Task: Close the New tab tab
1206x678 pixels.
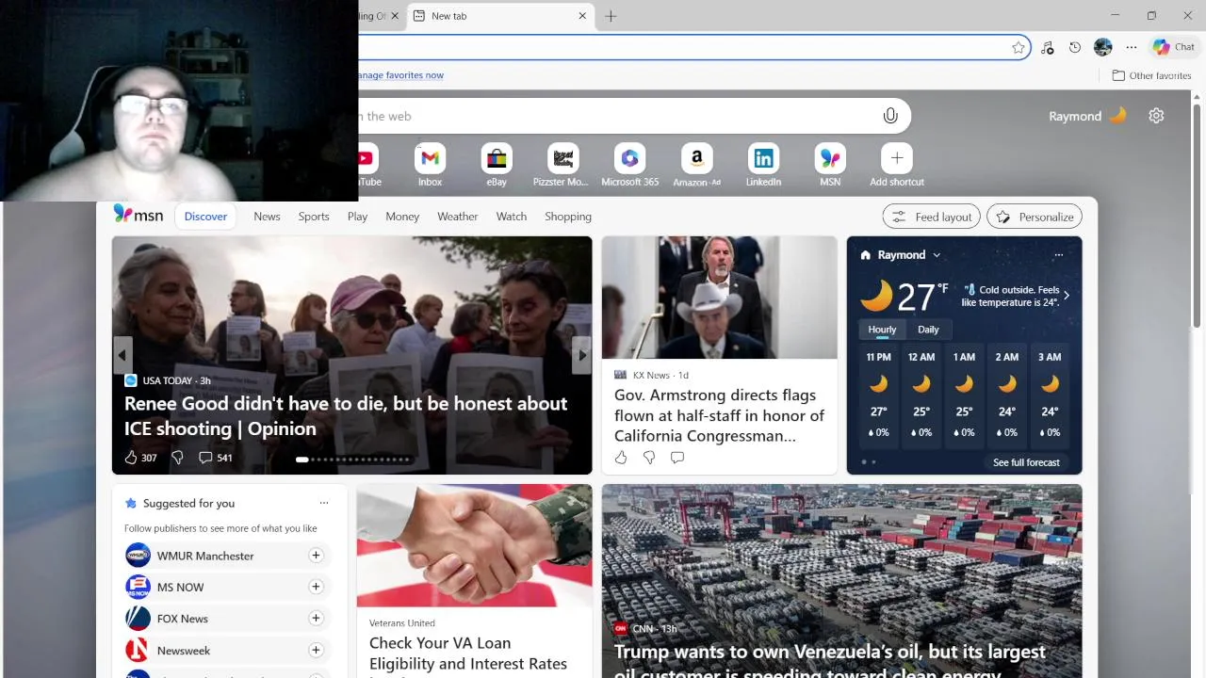Action: coord(582,16)
